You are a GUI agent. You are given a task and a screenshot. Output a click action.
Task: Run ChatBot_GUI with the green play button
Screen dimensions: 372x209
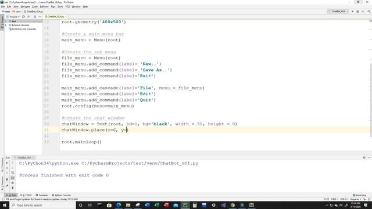[x=353, y=12]
